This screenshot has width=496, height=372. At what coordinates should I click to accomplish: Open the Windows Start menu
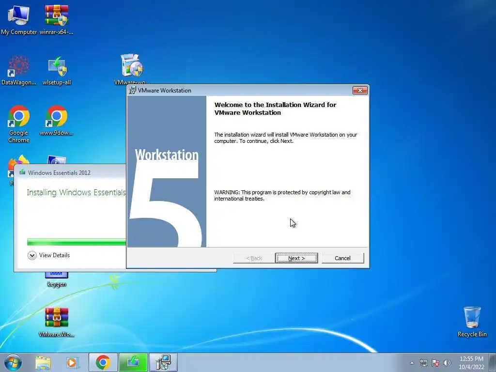pos(13,362)
